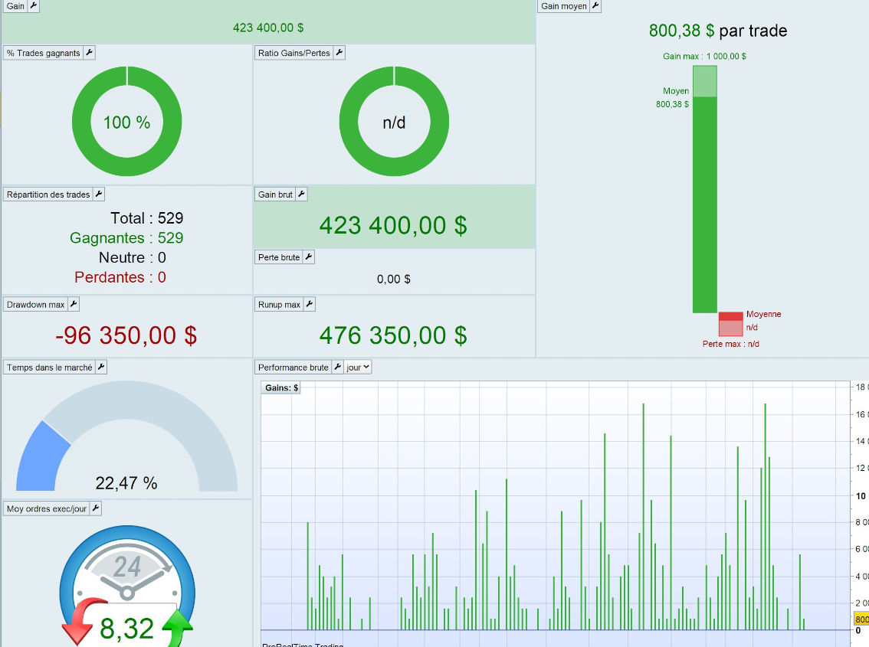Click the Moy ordres exec/jour wrench

95,508
